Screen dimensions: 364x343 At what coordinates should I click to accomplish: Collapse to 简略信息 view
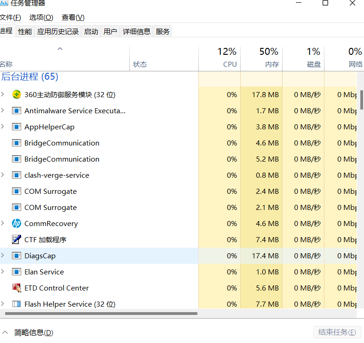29,332
